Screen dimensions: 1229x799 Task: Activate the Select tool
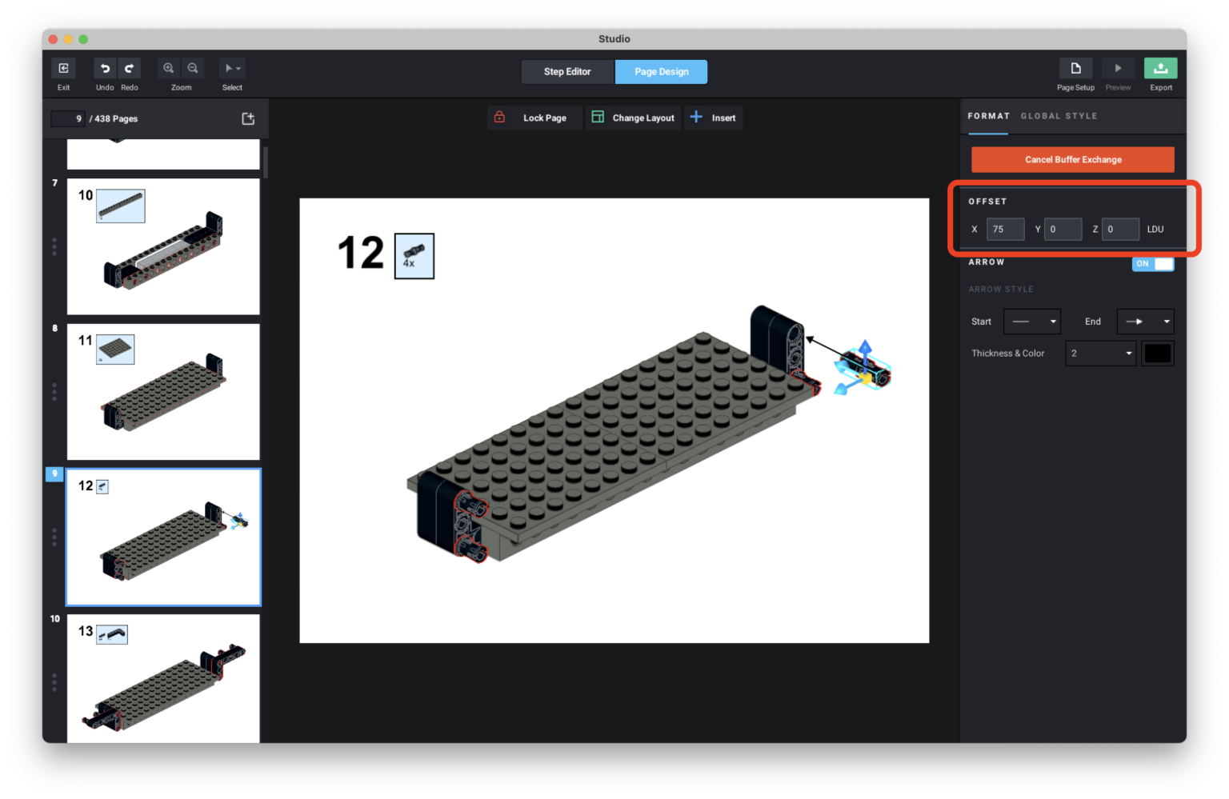[231, 69]
